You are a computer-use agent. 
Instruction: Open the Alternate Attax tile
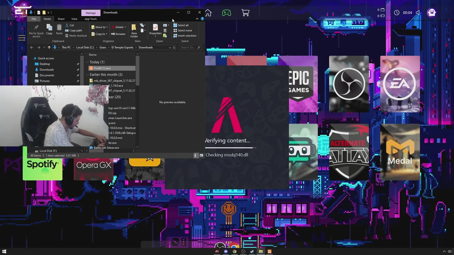[349, 152]
